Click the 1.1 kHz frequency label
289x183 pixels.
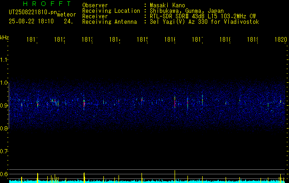click(x=4, y=60)
